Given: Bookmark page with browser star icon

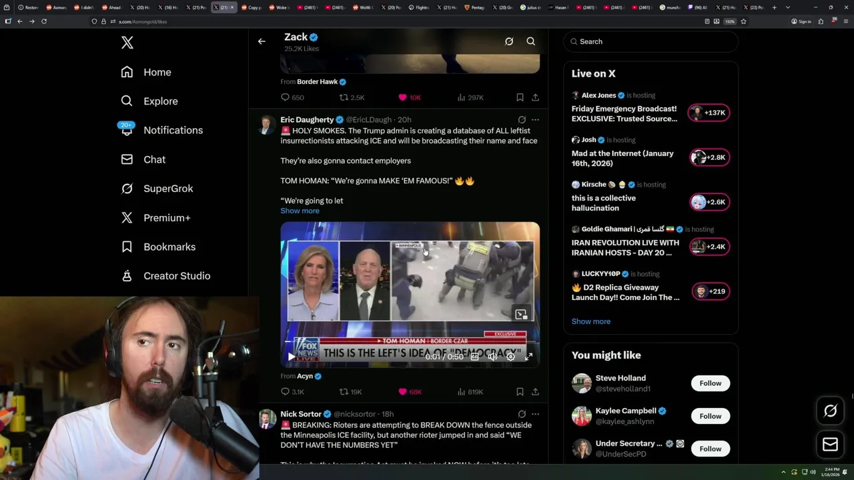Looking at the screenshot, I should pos(743,21).
